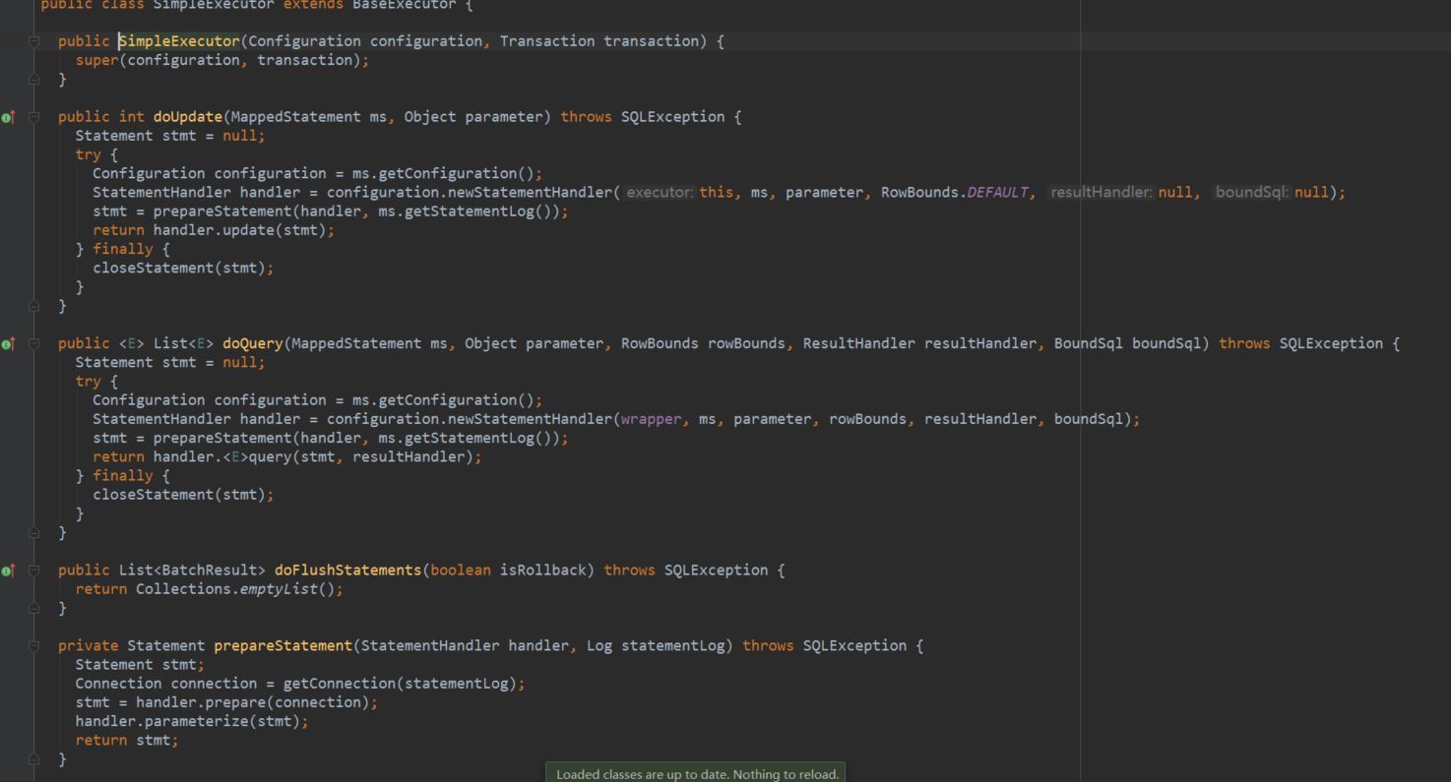The width and height of the screenshot is (1451, 782).
Task: Click 'BoundSql boundSql' parameter in doQuery signature
Action: click(1127, 343)
